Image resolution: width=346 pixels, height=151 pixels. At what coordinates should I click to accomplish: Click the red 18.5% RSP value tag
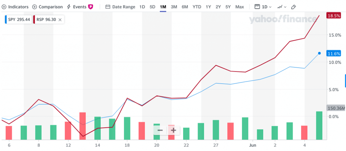tap(334, 16)
